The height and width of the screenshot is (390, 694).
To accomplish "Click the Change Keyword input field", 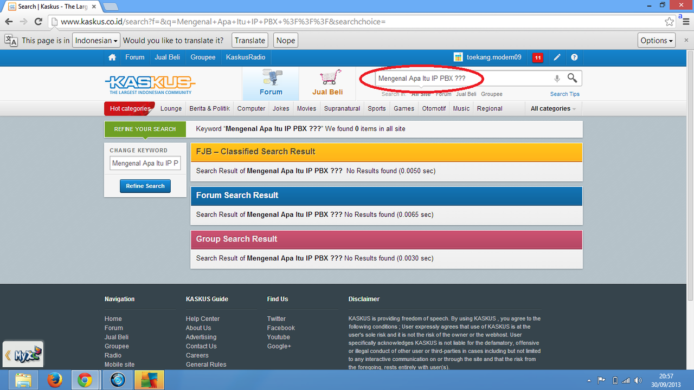I will 145,164.
